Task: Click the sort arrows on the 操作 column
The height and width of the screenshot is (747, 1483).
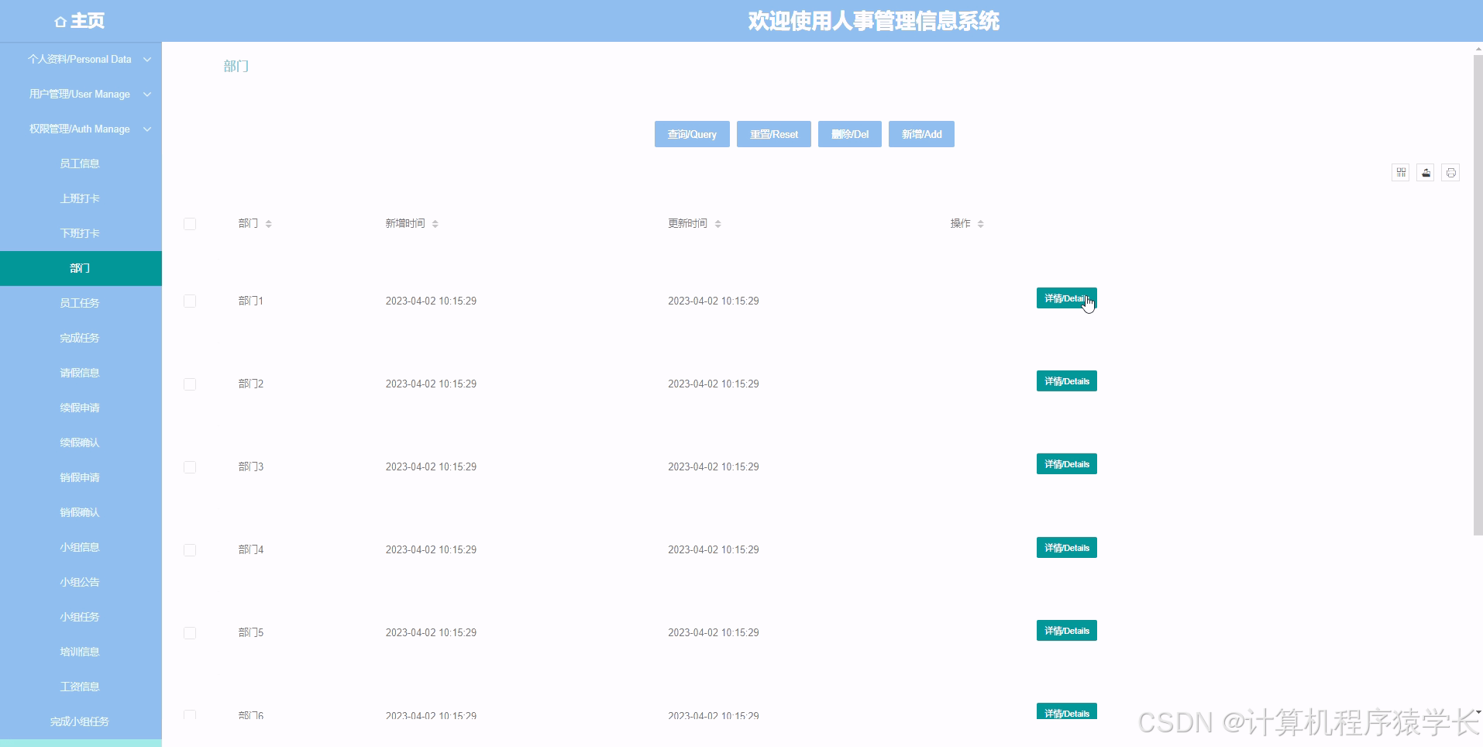Action: [x=982, y=223]
